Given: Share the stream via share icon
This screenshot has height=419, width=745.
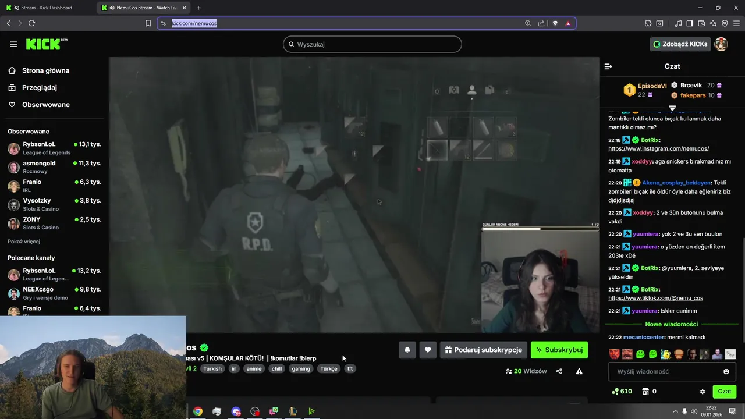Looking at the screenshot, I should pyautogui.click(x=559, y=371).
